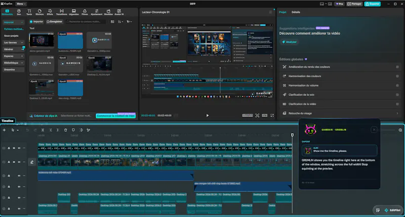Click the Enregistrer record button
This screenshot has height=217, width=405.
pos(55,22)
